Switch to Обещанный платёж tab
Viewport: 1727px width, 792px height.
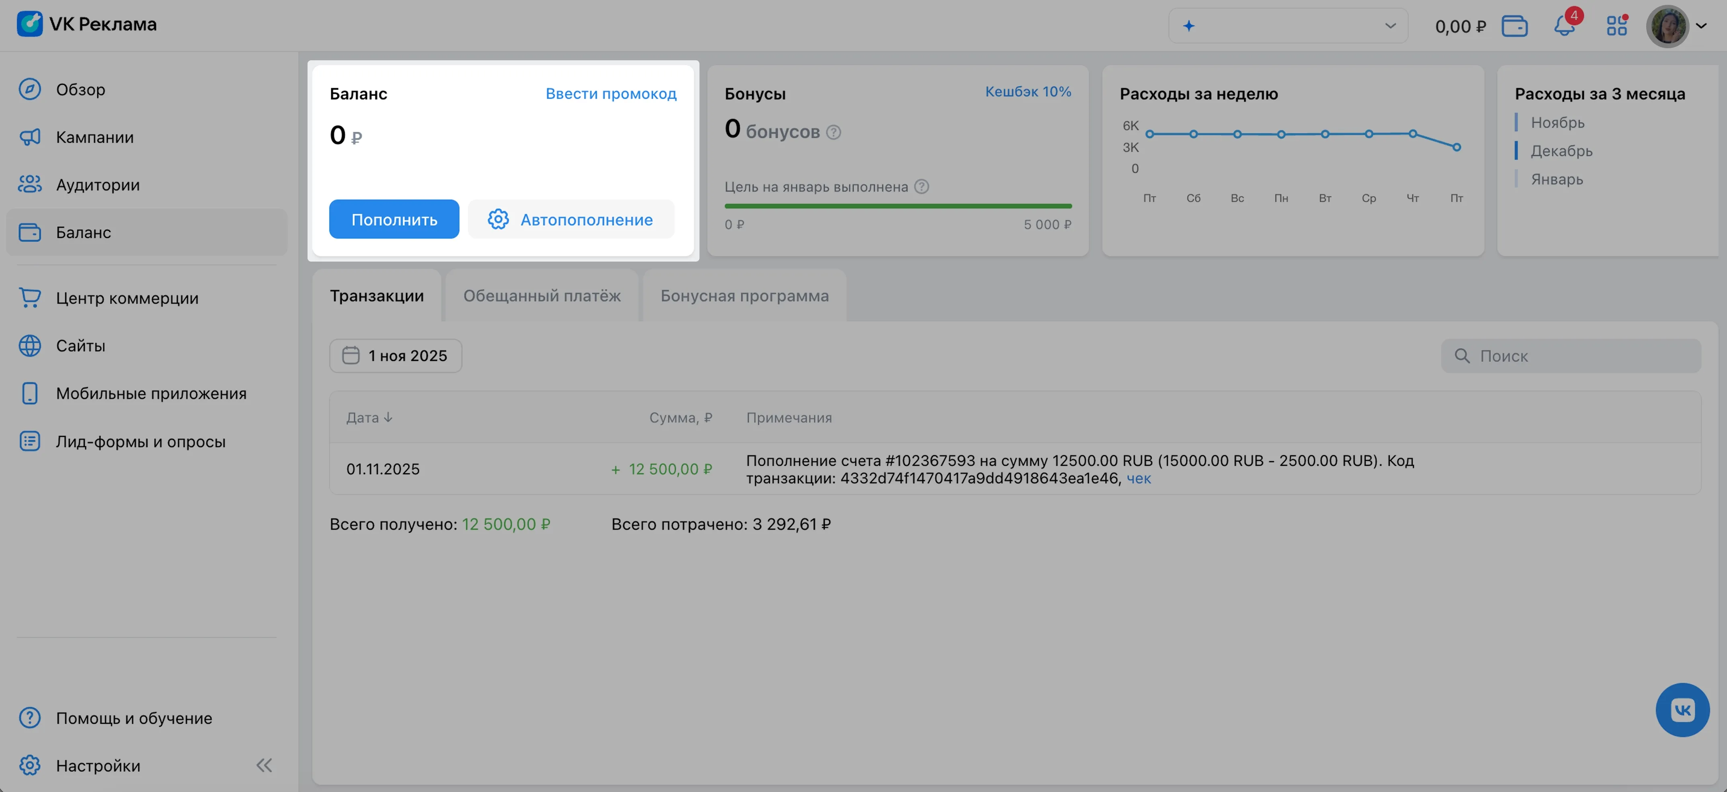point(542,296)
